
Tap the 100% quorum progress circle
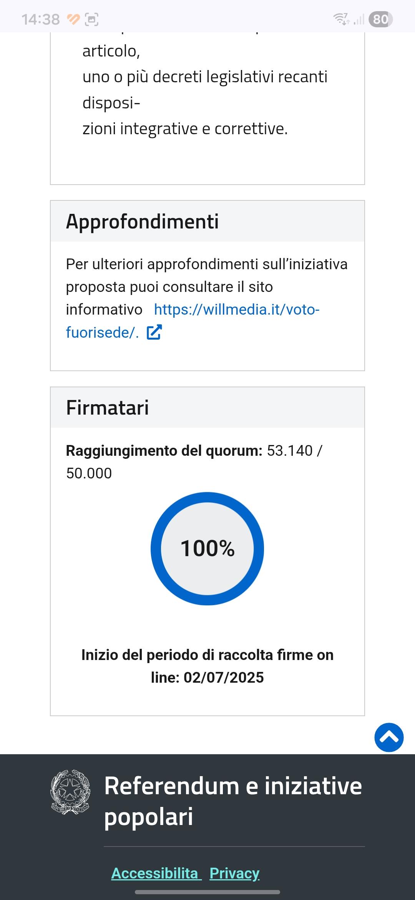[207, 548]
